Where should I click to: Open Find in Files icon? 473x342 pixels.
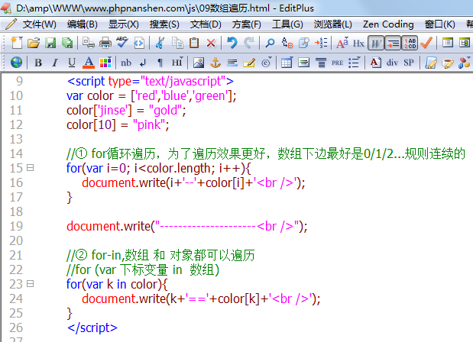tap(304, 43)
